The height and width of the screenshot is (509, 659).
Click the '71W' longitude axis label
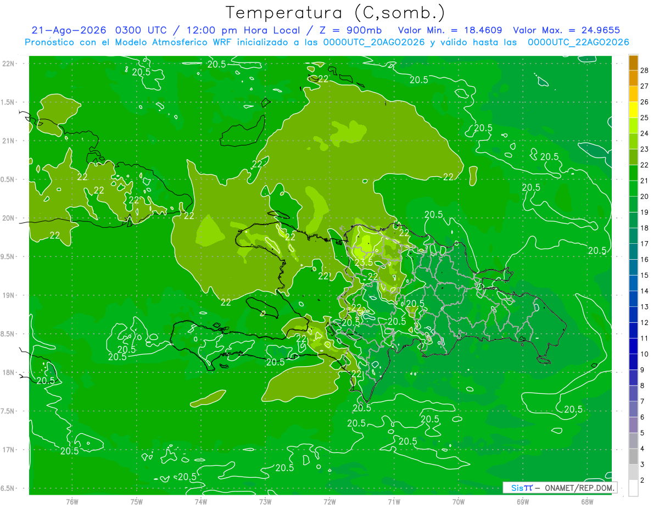click(x=394, y=501)
